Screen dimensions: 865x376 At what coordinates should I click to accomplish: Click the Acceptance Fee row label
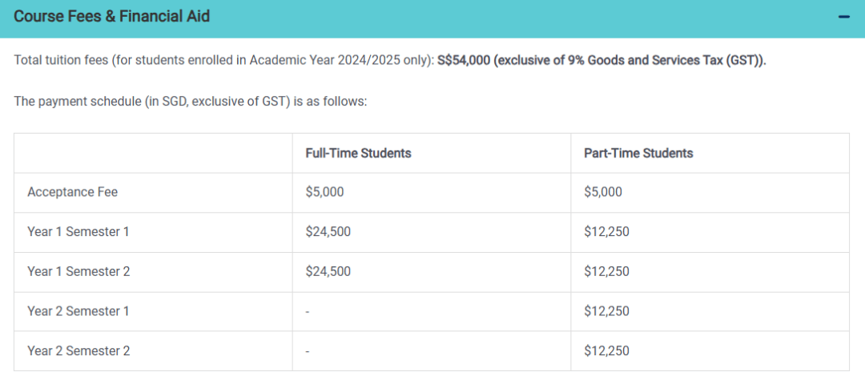point(72,193)
